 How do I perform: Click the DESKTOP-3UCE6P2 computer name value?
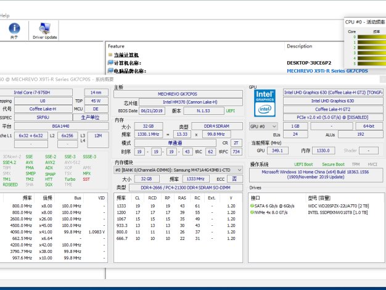309,63
